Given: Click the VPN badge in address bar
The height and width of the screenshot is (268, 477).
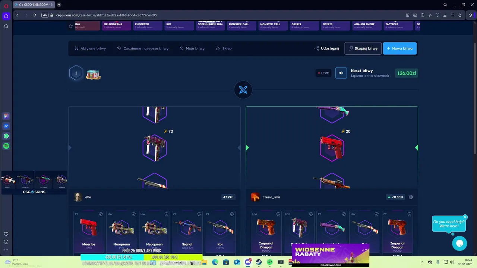Looking at the screenshot, I should click(x=45, y=15).
